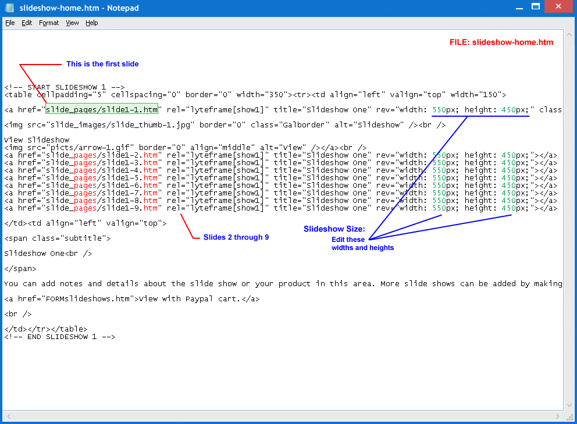Screen dimensions: 577x424
Task: Click the horizontal scrollbar right arrow
Action: tap(558, 415)
